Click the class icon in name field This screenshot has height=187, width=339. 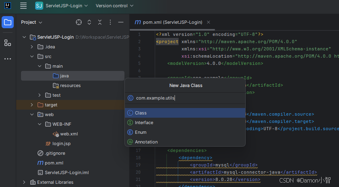coord(131,98)
